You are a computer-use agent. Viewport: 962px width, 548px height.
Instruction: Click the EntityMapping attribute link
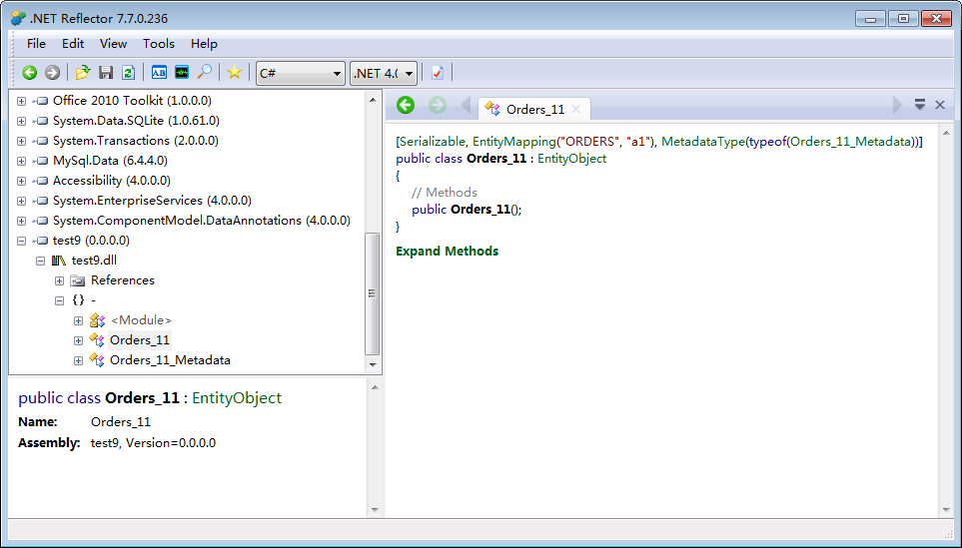[514, 142]
